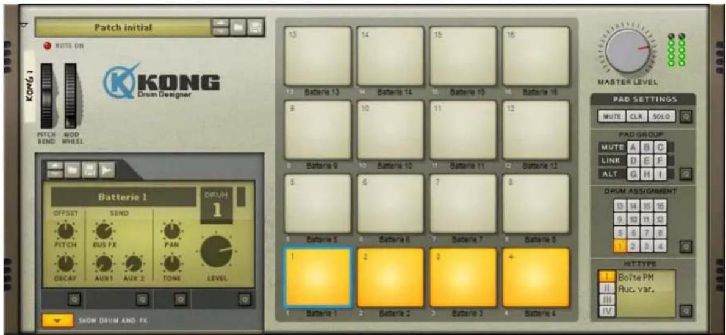The image size is (726, 335).
Task: Click the drum Decay offset knob
Action: click(x=66, y=263)
